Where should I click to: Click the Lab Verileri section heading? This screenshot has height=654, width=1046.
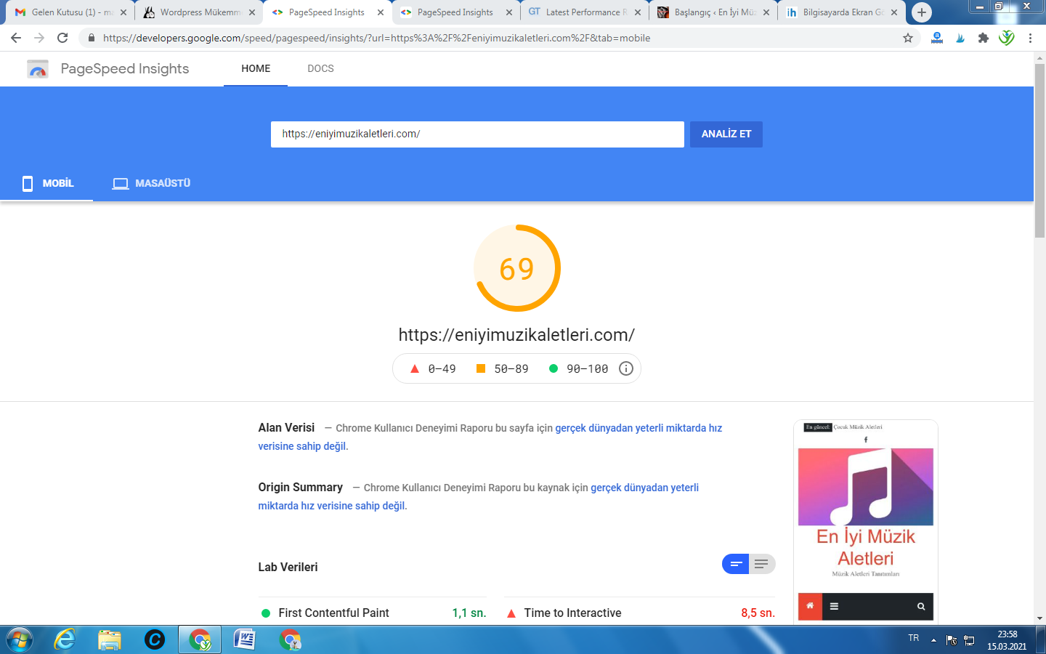[288, 568]
